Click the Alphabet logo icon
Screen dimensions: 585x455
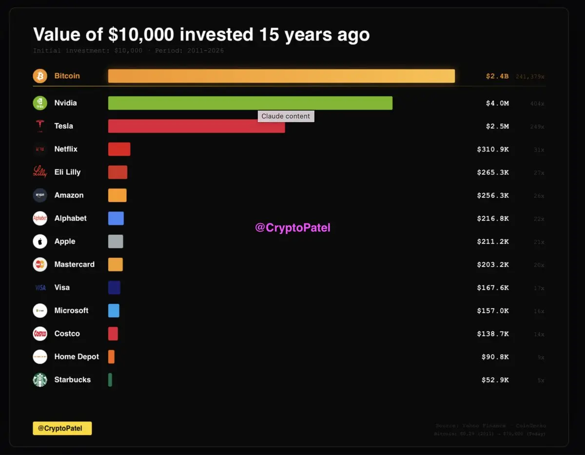pyautogui.click(x=40, y=218)
